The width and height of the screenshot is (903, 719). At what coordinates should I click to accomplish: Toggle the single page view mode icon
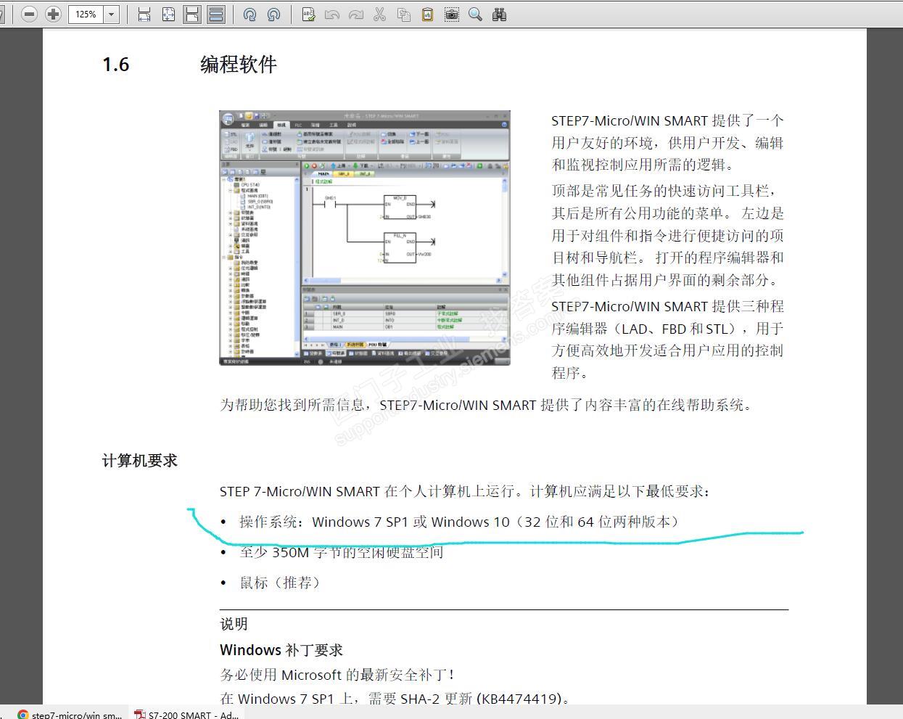192,15
